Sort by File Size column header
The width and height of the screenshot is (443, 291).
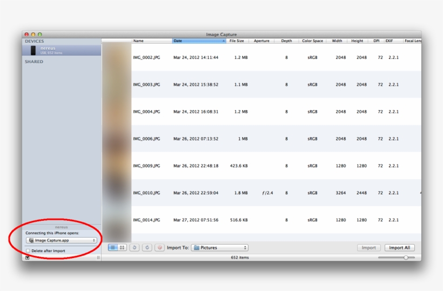click(237, 41)
